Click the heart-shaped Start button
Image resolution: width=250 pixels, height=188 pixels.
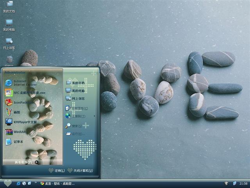pos(7,183)
